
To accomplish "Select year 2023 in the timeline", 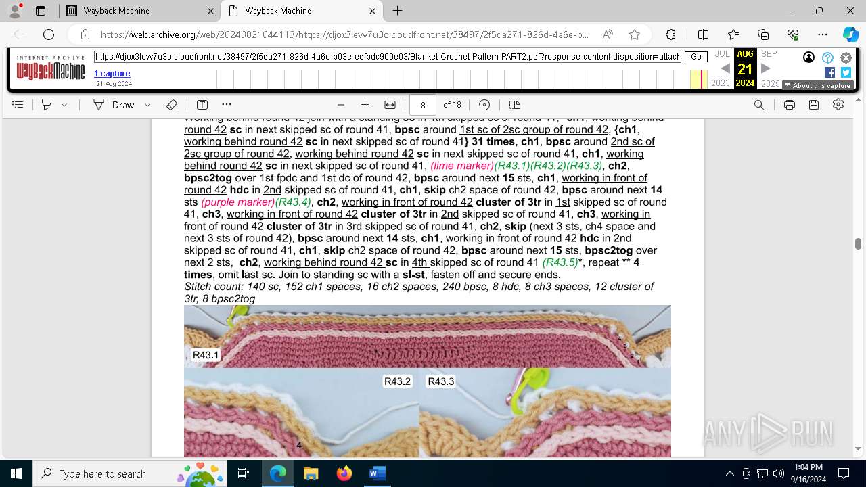I will point(721,83).
